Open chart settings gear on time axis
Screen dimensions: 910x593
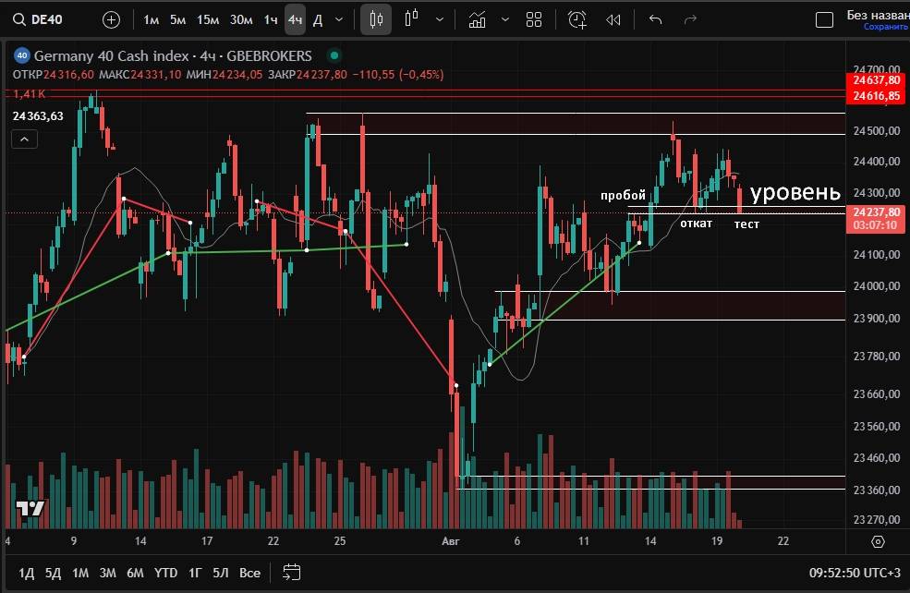point(878,542)
